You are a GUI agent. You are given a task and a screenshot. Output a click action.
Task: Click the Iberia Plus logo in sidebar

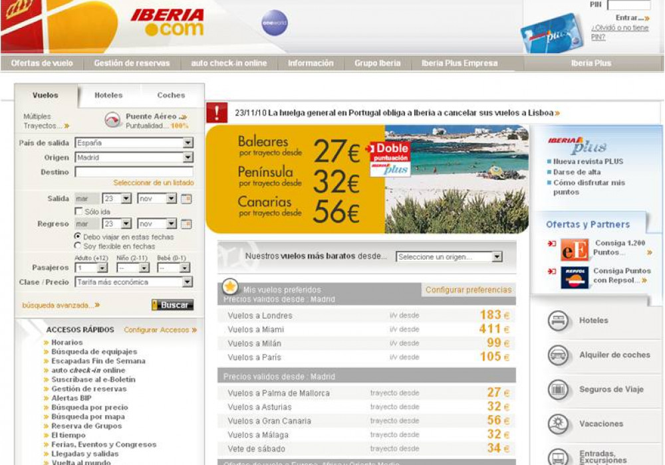(x=577, y=145)
